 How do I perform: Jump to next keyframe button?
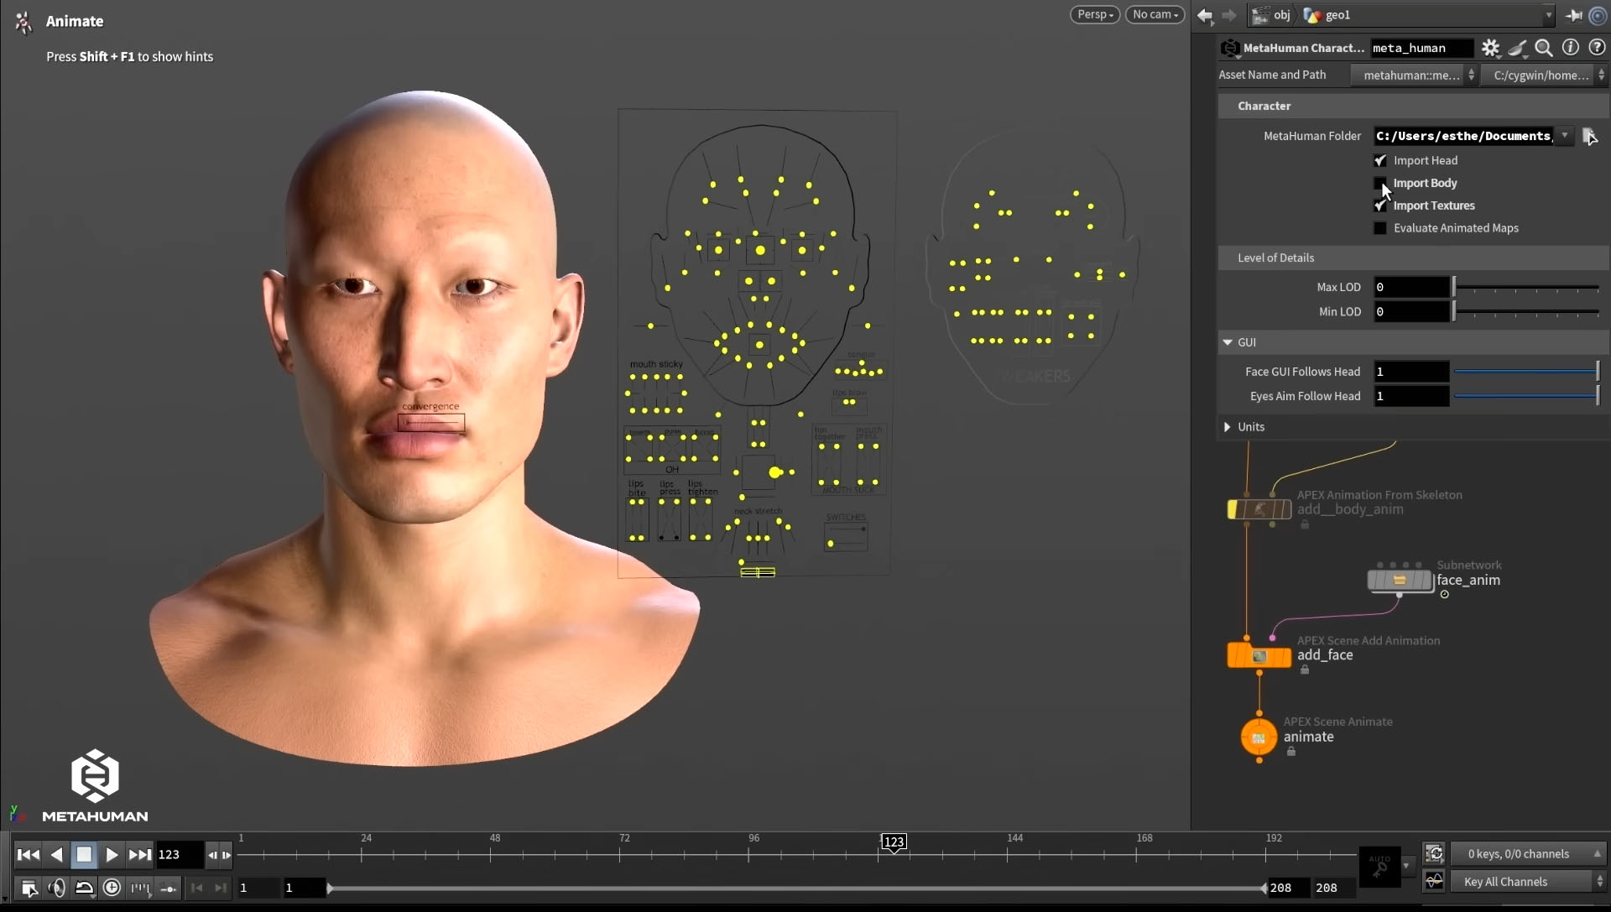click(x=220, y=888)
